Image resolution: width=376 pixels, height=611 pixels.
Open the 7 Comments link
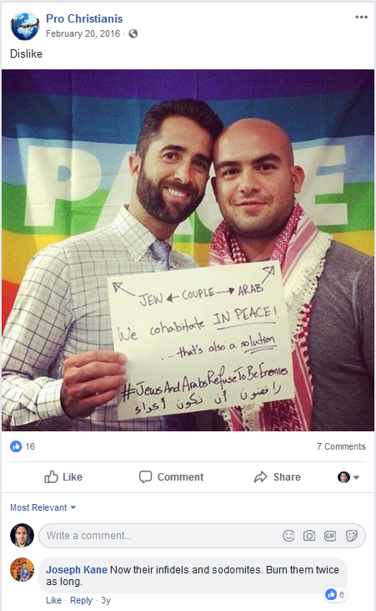click(341, 446)
